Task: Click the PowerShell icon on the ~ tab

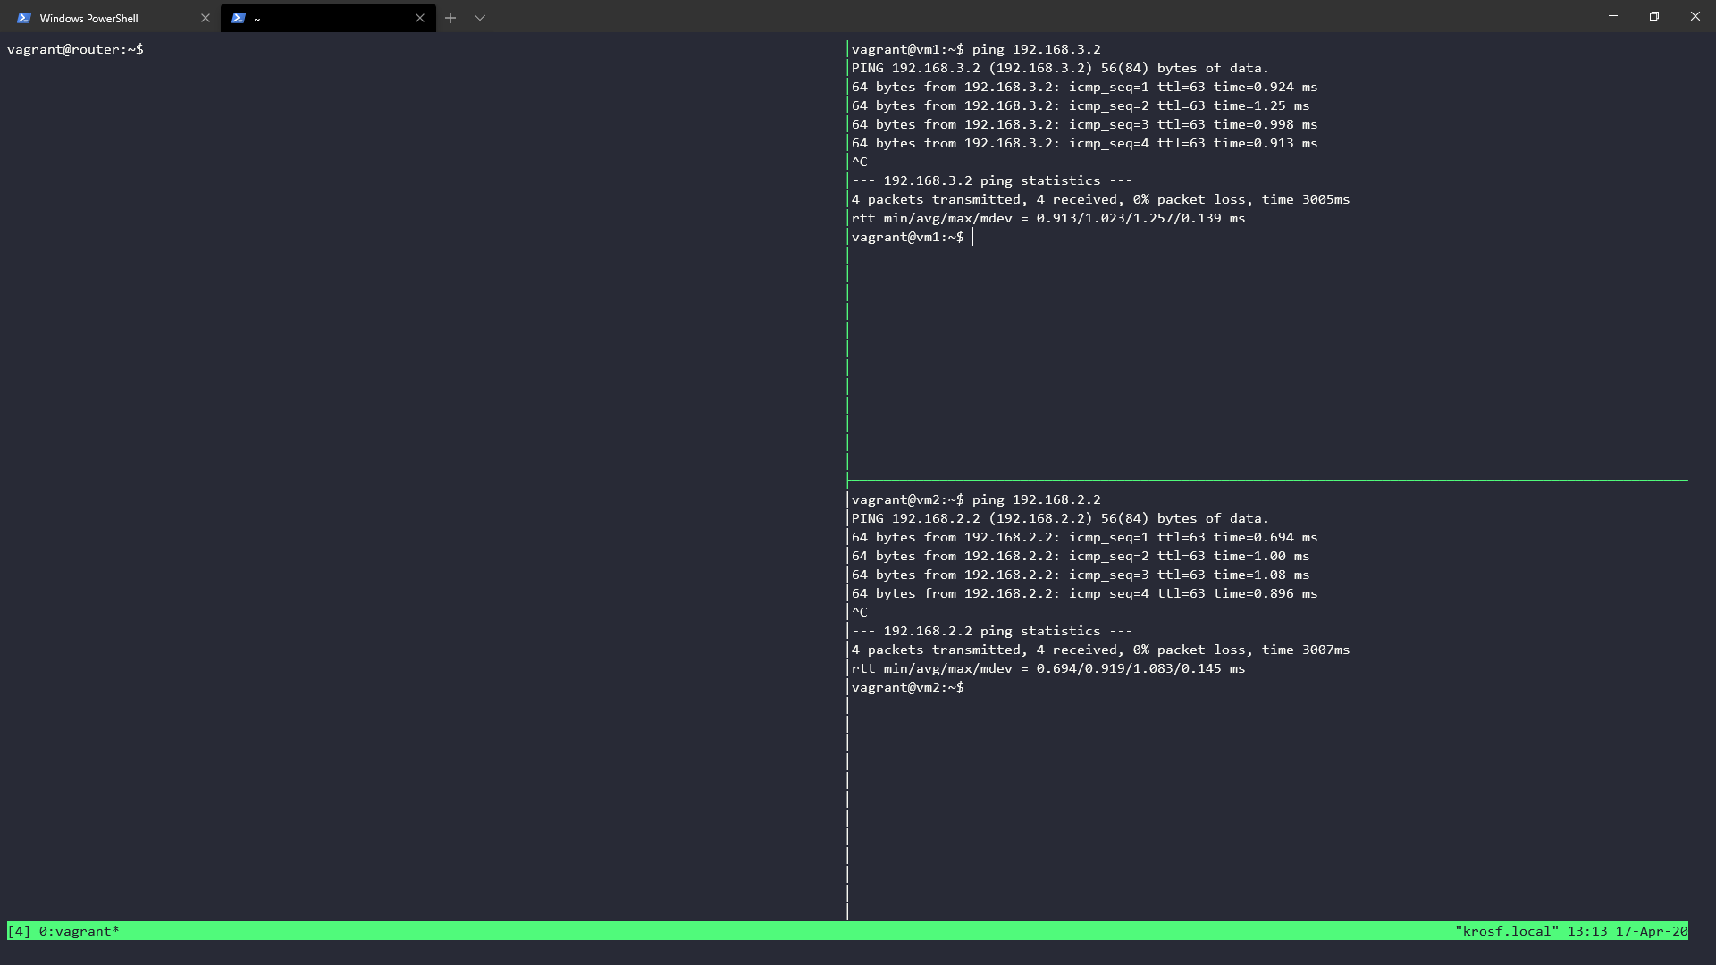Action: pos(239,18)
